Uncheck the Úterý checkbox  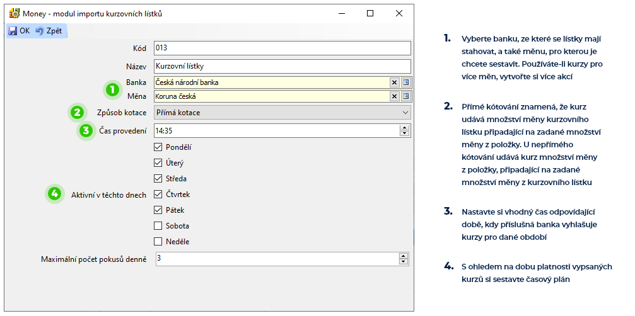(x=158, y=163)
